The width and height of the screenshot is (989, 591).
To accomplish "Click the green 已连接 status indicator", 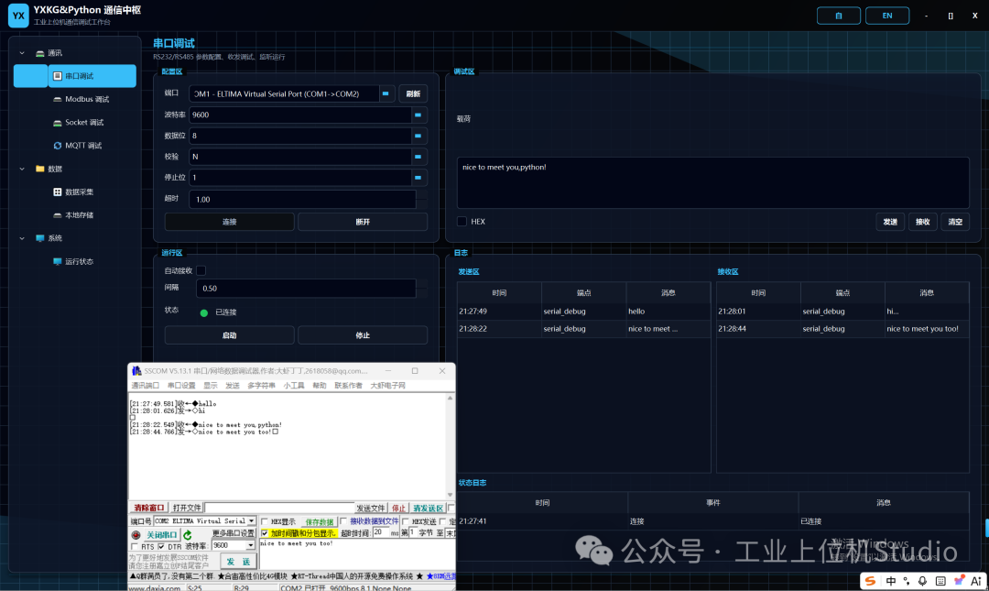I will coord(203,312).
